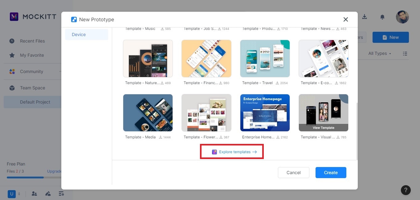Open Team Space in sidebar
Image resolution: width=420 pixels, height=200 pixels.
pyautogui.click(x=32, y=88)
